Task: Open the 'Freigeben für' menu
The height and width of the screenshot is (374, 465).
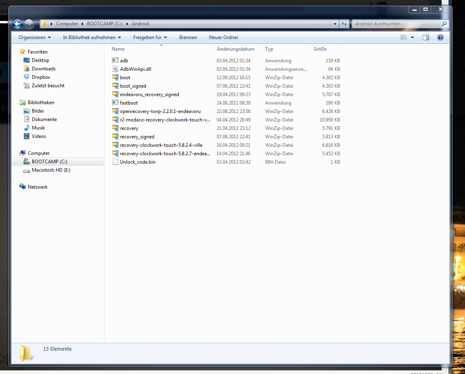Action: coord(150,37)
